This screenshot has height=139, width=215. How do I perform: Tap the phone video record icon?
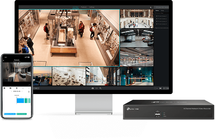[11, 88]
